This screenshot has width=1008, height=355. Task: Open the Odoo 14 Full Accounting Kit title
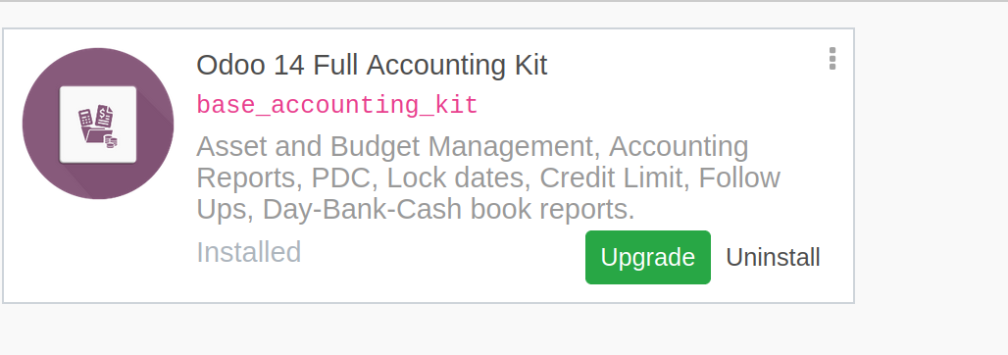(x=372, y=66)
